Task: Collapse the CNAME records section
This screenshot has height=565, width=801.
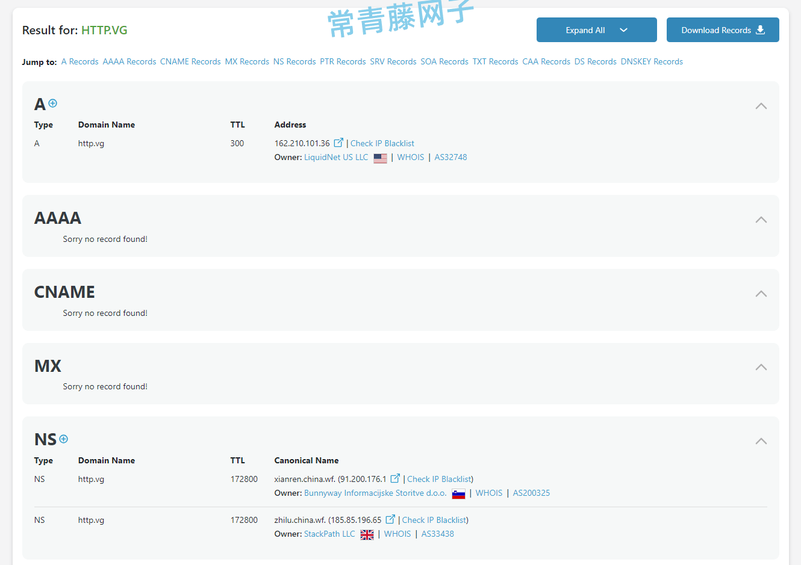Action: pos(761,294)
